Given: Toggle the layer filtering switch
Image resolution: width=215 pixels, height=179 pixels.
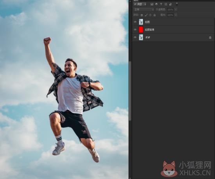Looking at the screenshot, I should 177,4.
